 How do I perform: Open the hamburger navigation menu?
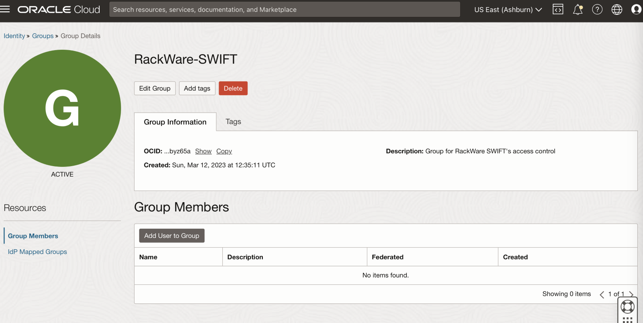tap(5, 9)
